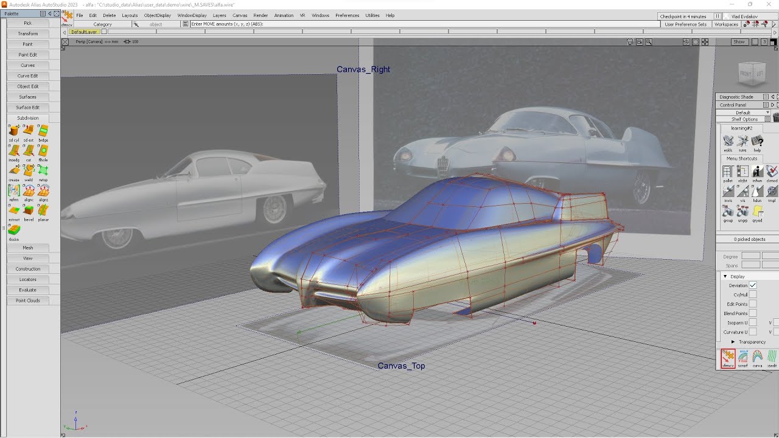Click the ckmod check model icon
Screen dimensions: 779x438
click(772, 173)
